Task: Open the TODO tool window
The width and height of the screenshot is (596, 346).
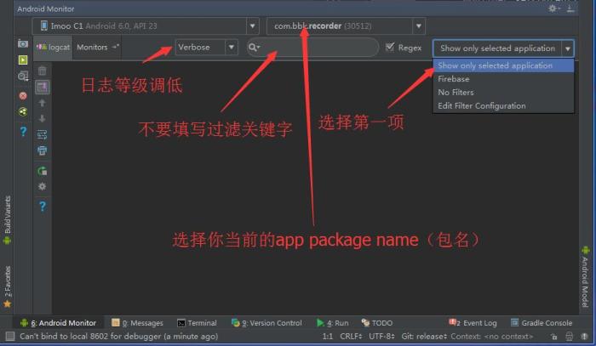Action: coord(377,323)
